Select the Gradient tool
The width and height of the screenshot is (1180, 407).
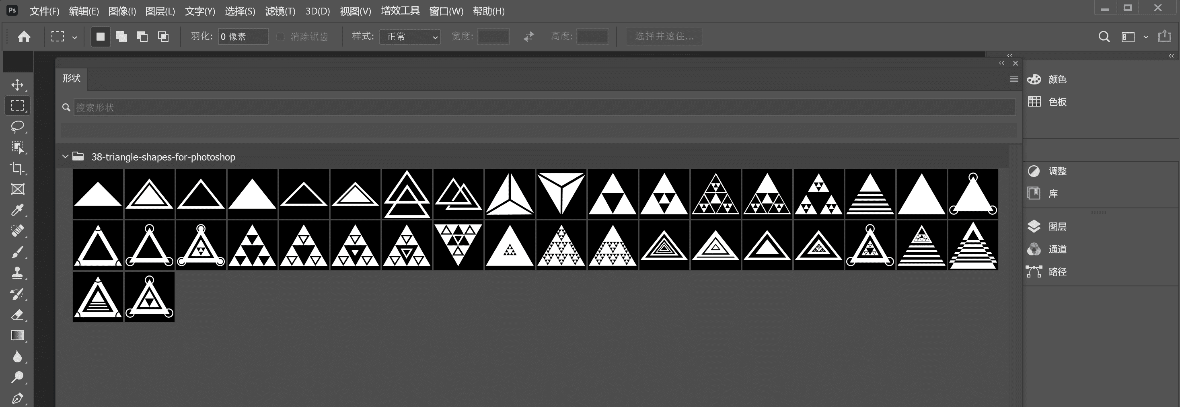coord(17,335)
